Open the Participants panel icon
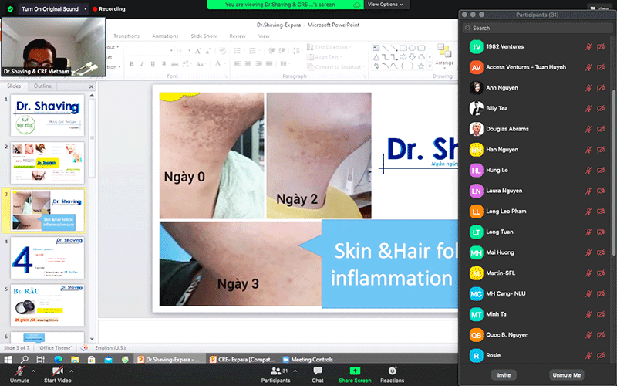Image resolution: width=617 pixels, height=386 pixels. 276,371
